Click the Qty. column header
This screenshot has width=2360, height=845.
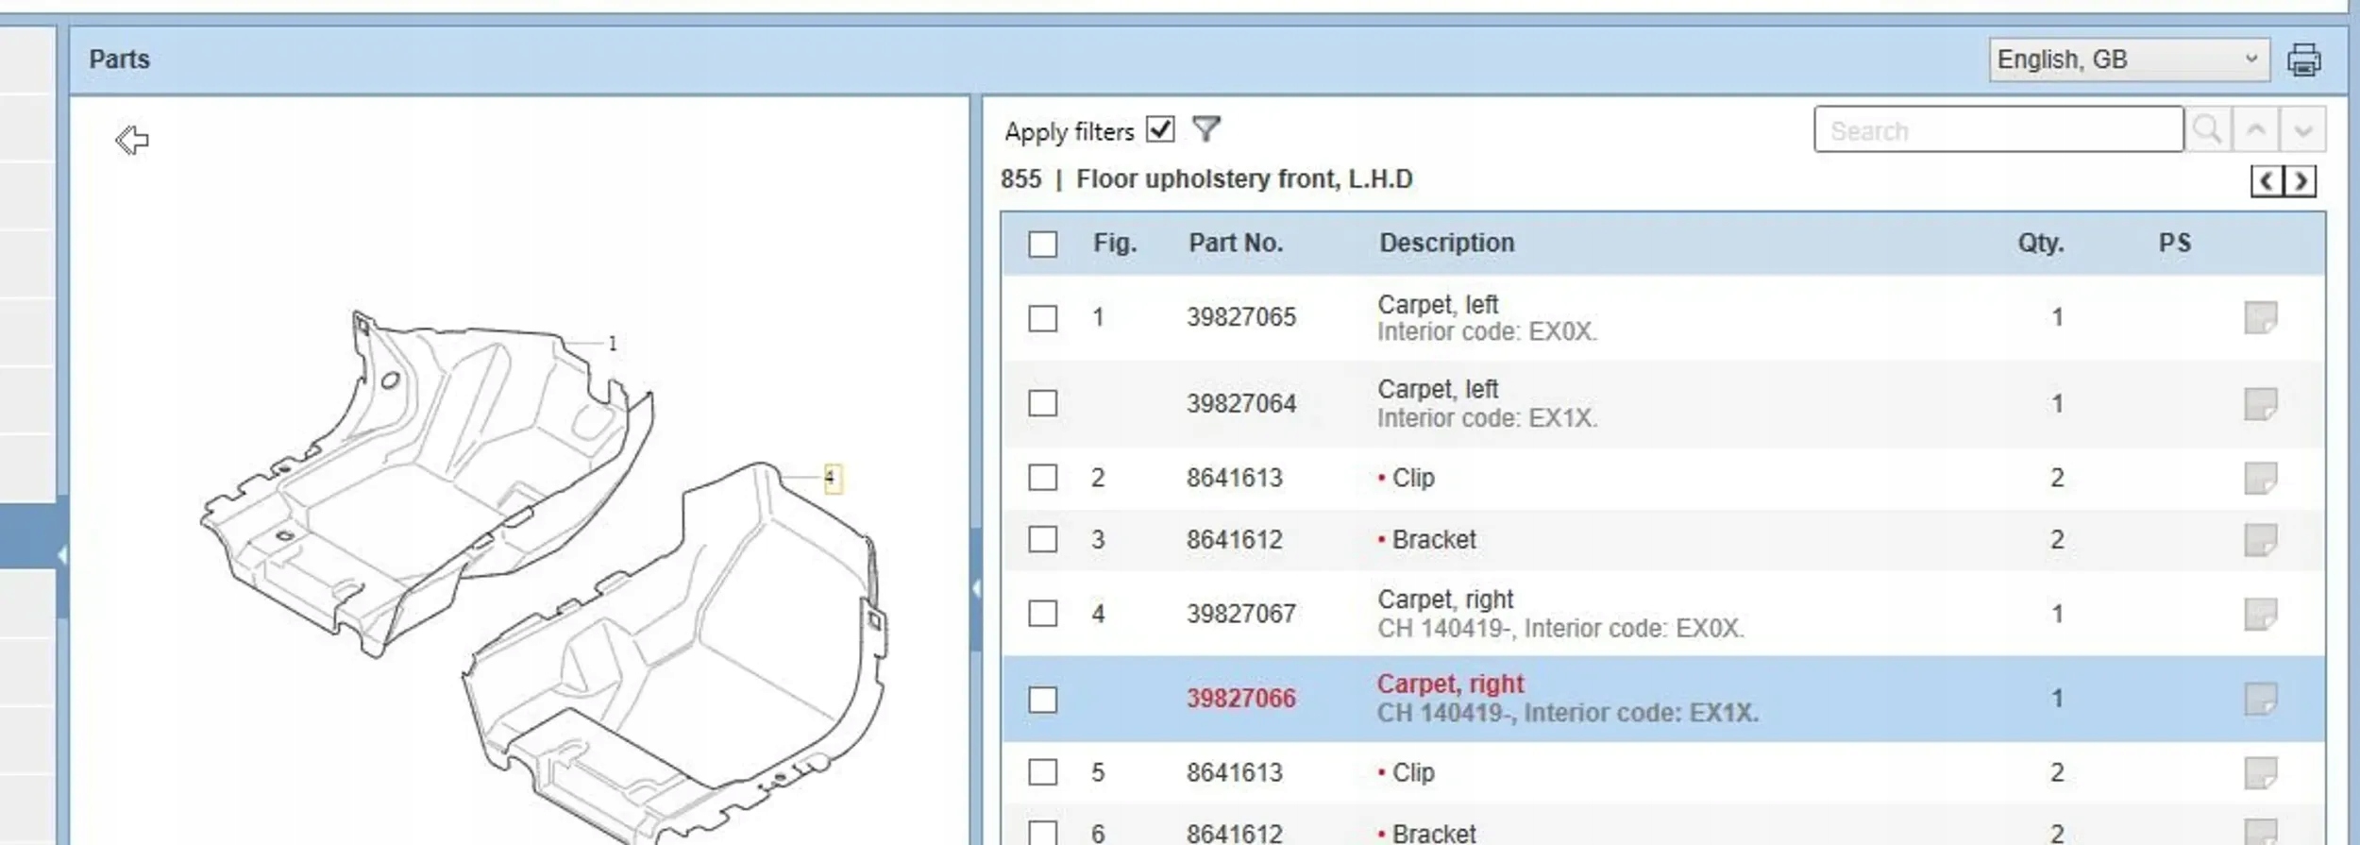(x=2041, y=243)
